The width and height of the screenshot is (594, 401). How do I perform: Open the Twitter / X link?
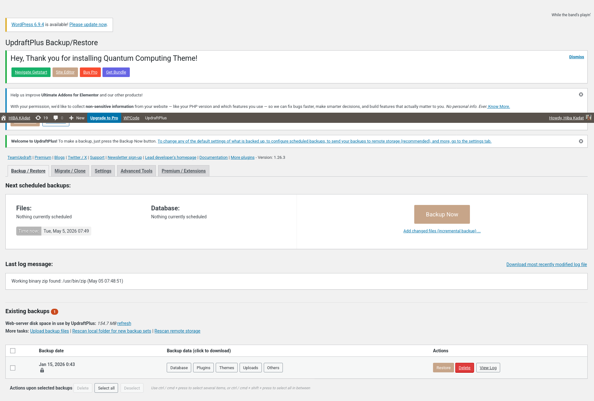click(x=77, y=158)
